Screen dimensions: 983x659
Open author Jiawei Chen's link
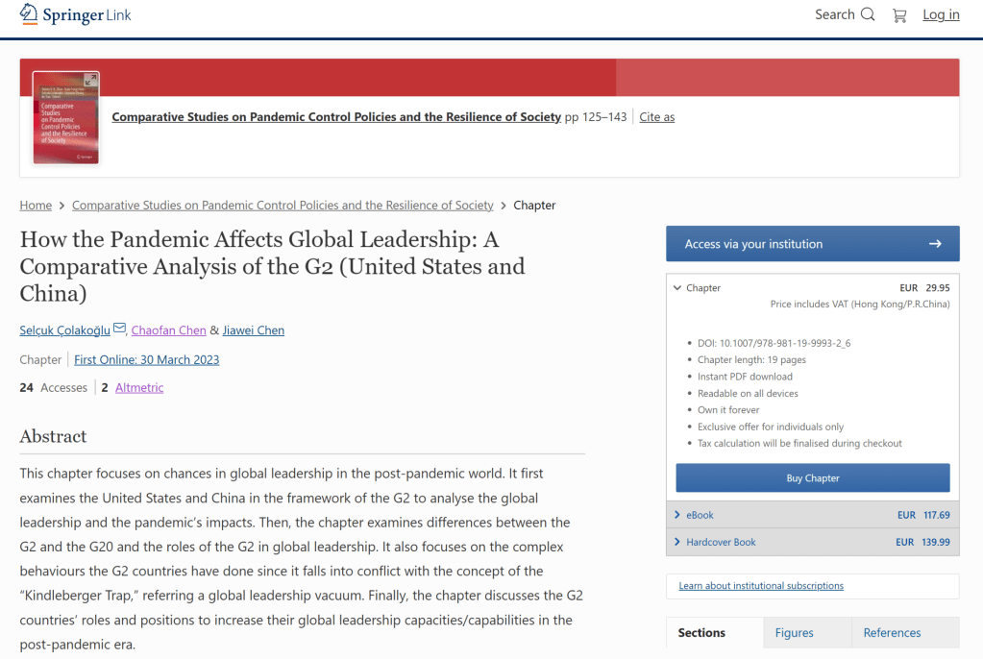point(254,330)
